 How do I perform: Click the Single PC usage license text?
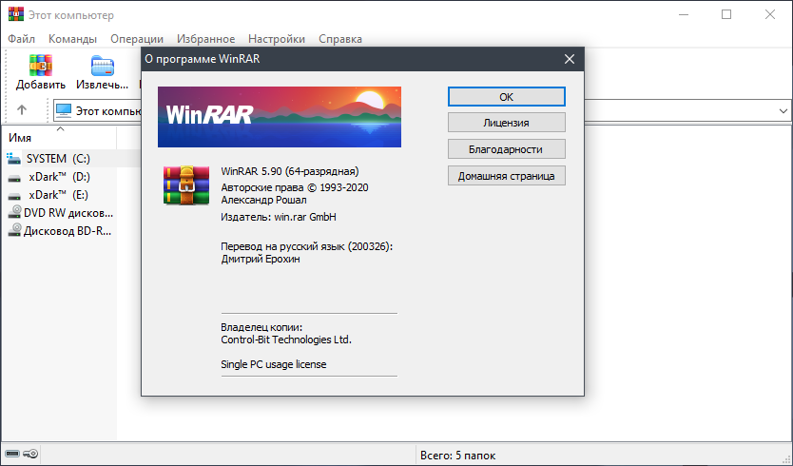click(274, 364)
